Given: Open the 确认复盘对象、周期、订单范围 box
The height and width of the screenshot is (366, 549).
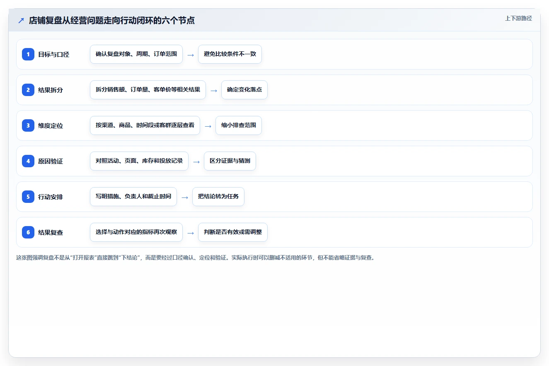Looking at the screenshot, I should pos(136,54).
